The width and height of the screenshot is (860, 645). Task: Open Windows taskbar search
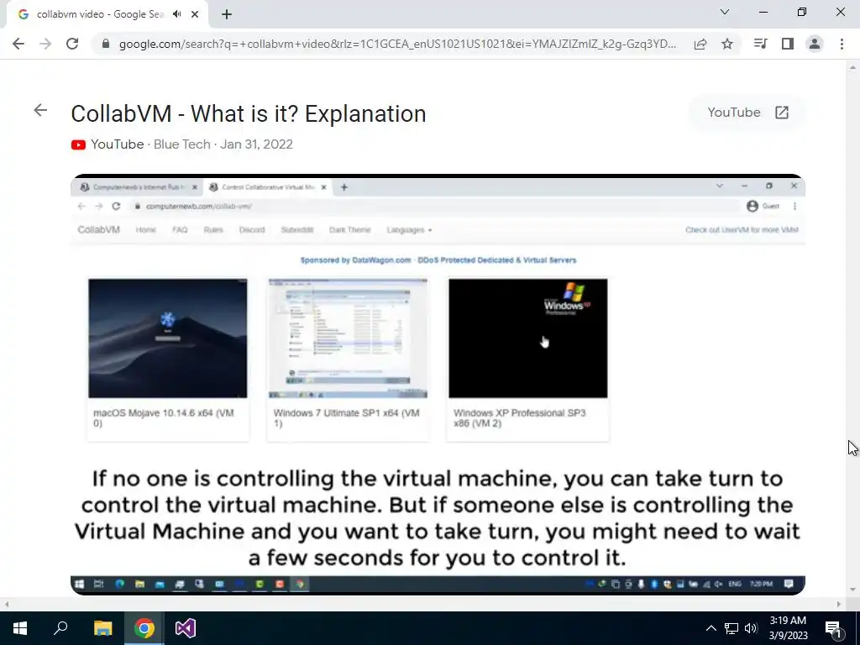tap(60, 628)
